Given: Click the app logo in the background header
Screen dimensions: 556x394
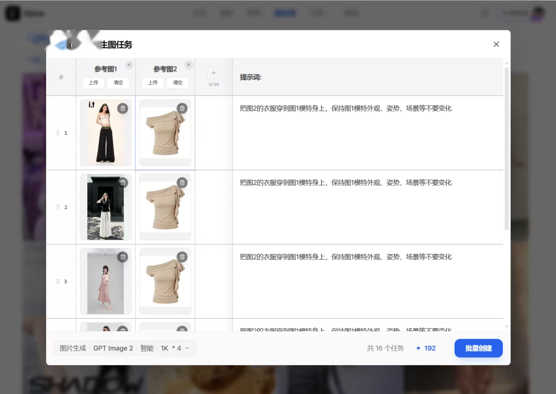Looking at the screenshot, I should pos(13,13).
